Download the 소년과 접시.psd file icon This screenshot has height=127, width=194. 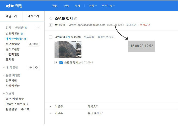[56, 62]
